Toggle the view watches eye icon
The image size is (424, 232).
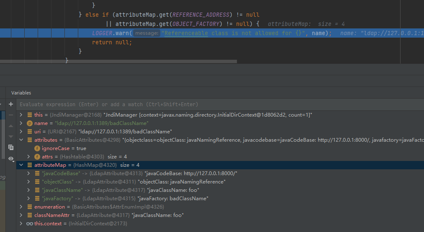point(11,159)
